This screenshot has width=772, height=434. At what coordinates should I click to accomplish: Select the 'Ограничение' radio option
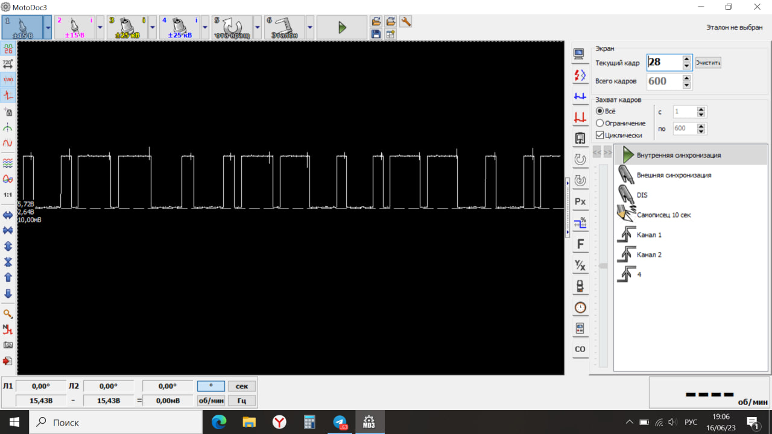click(600, 124)
